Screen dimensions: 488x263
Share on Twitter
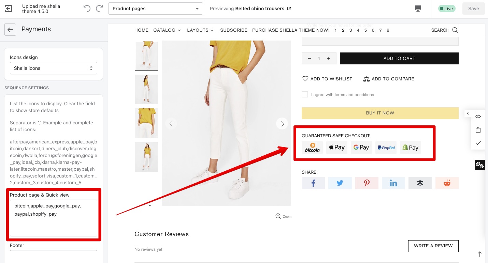[x=340, y=183]
